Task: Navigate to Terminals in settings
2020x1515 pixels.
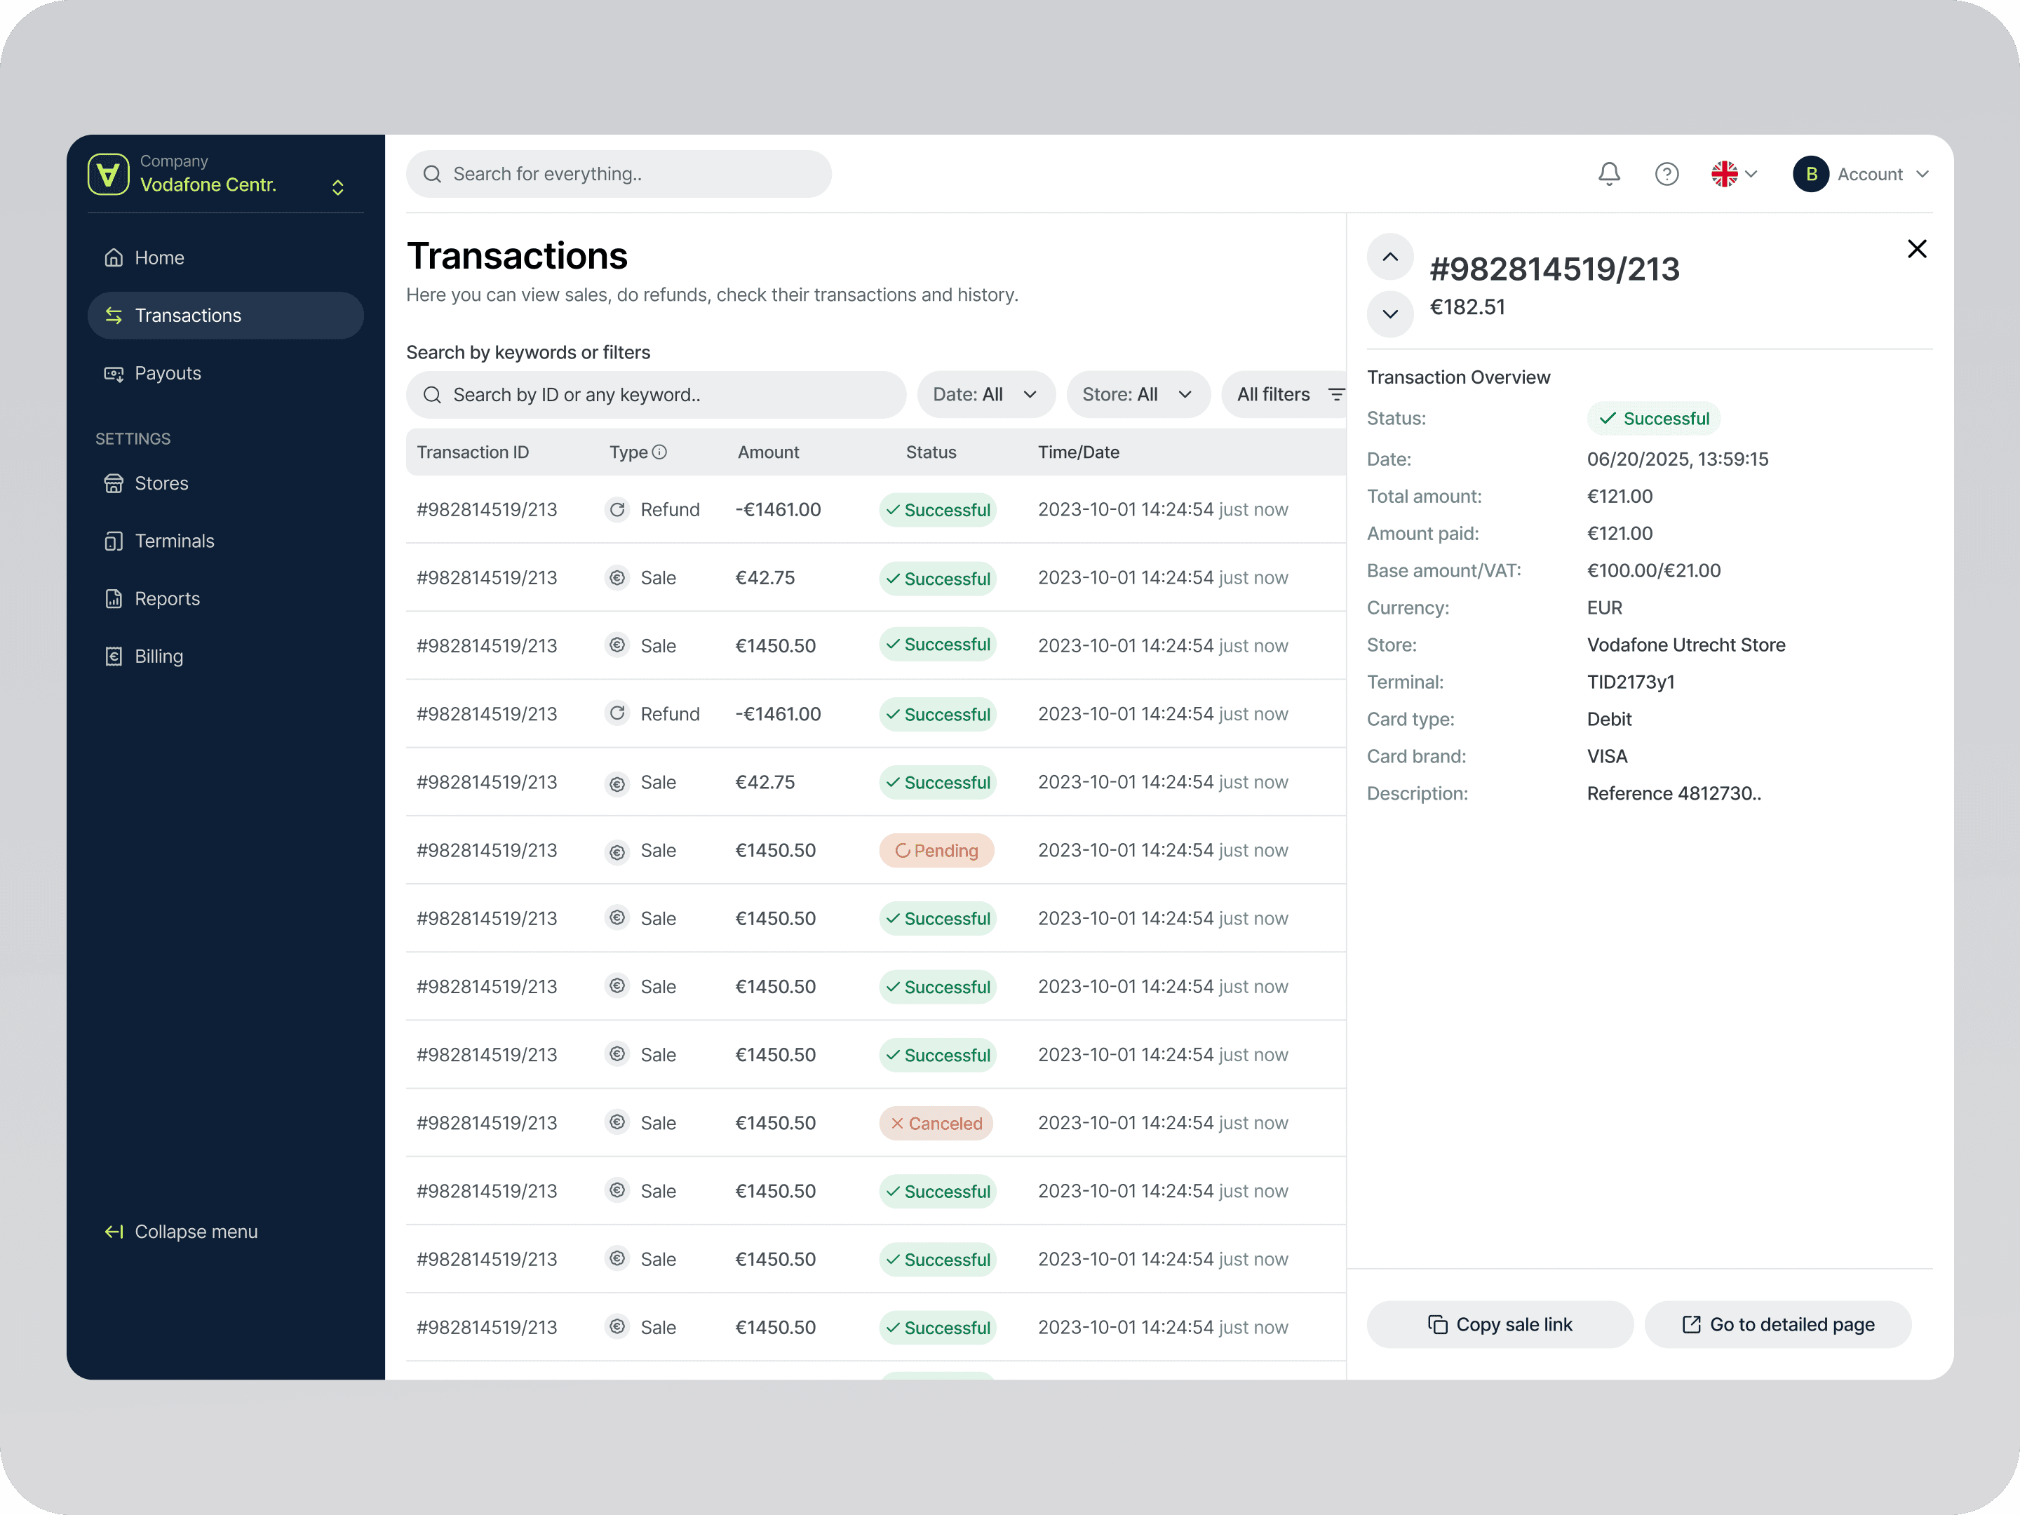Action: (173, 541)
